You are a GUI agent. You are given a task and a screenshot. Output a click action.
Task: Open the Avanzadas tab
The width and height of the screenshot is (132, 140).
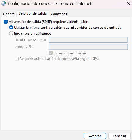[59, 14]
